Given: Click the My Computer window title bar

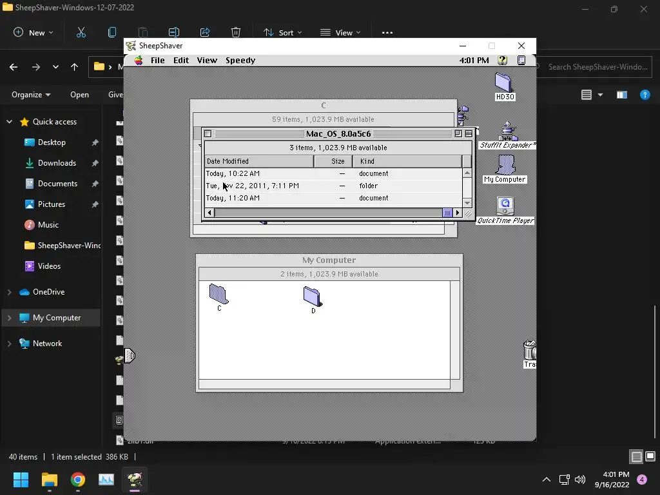Looking at the screenshot, I should click(x=329, y=260).
